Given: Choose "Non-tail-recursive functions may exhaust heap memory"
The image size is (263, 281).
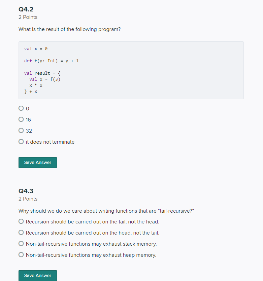Looking at the screenshot, I should click(x=21, y=254).
